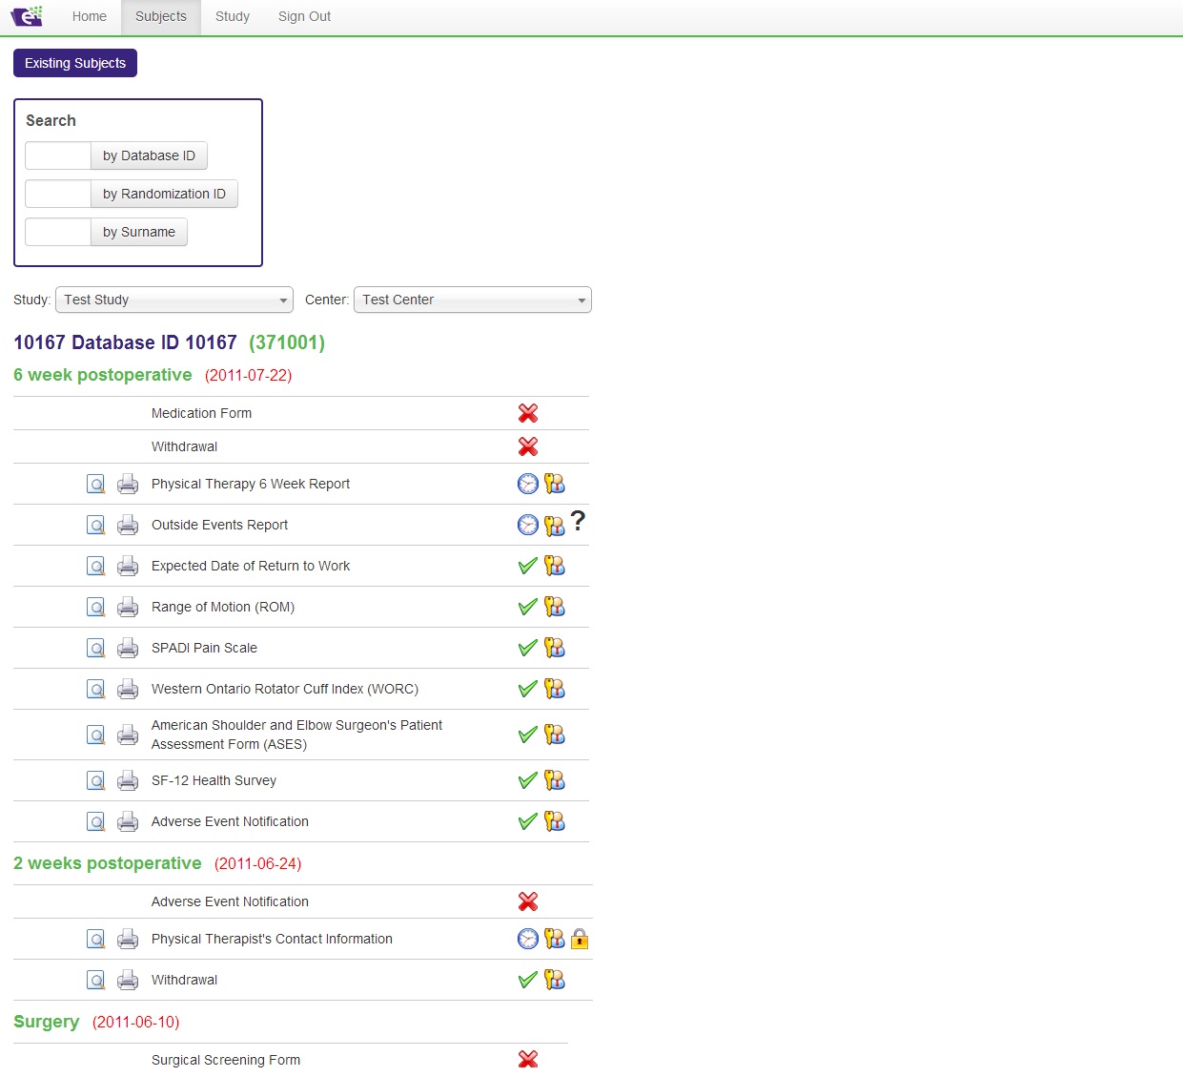
Task: Click the Existing Subjects button
Action: [75, 64]
